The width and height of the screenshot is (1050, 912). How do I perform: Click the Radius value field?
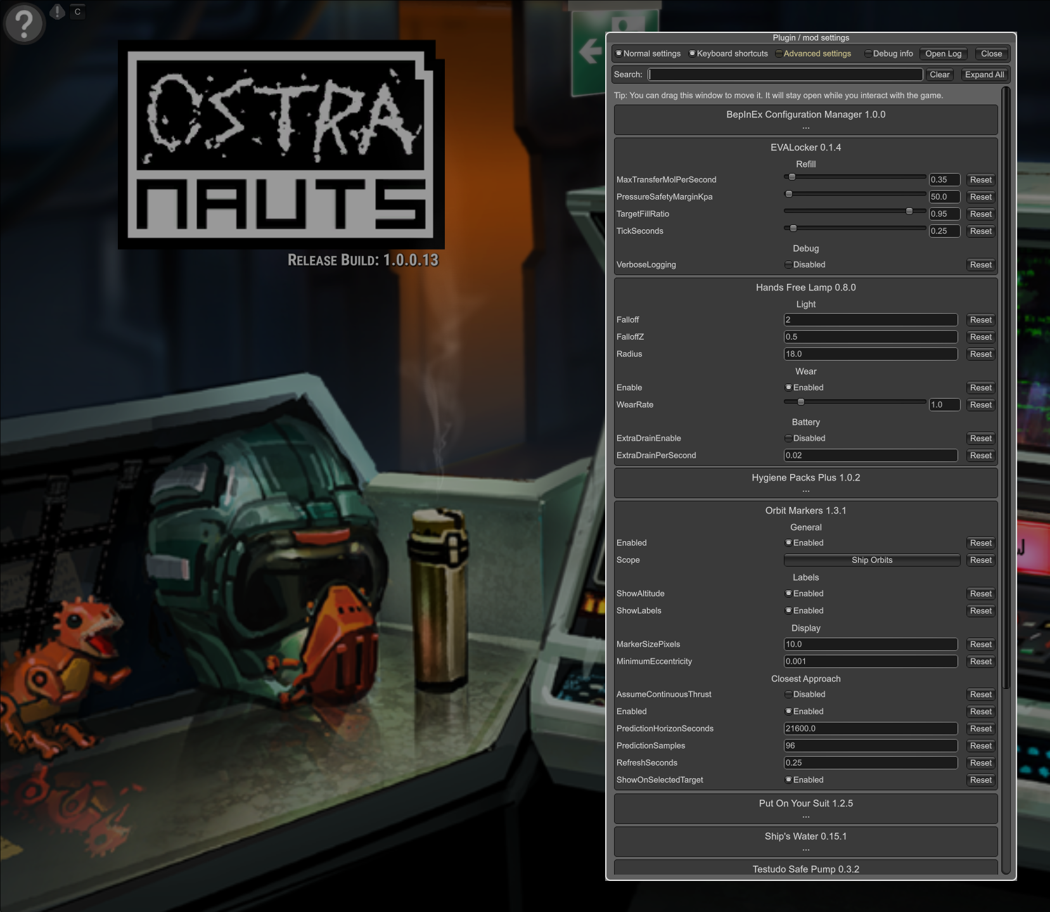871,354
